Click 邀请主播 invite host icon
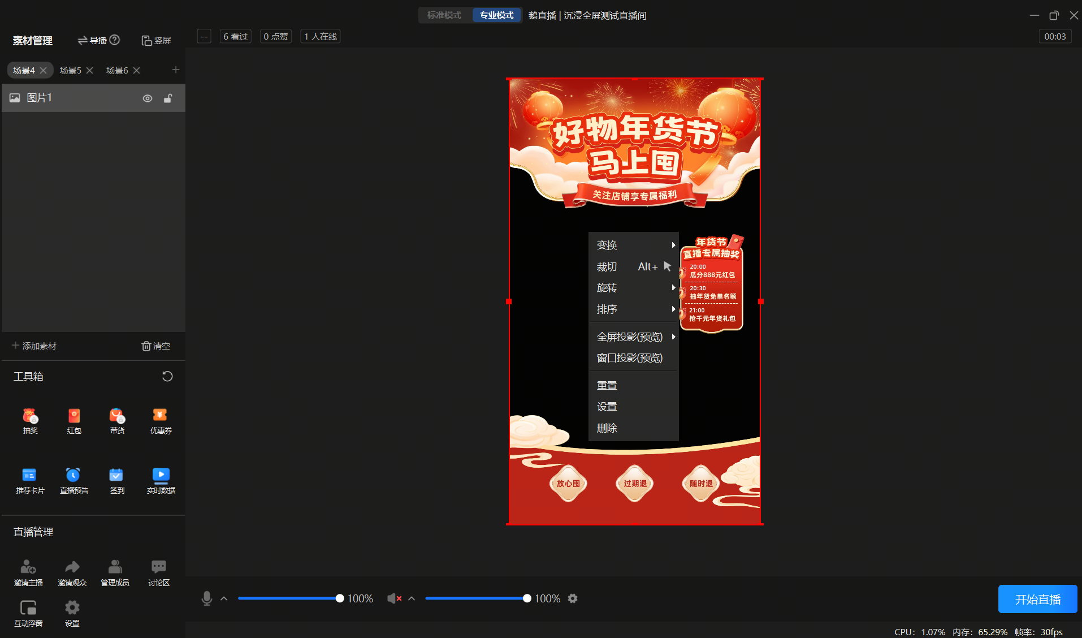 pos(28,573)
